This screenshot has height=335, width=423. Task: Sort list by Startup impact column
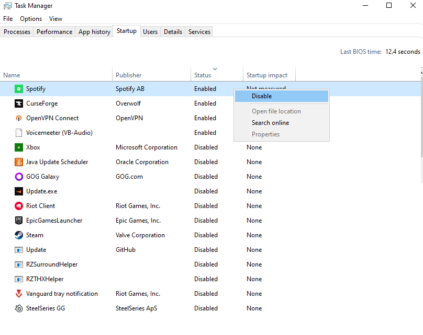point(269,74)
